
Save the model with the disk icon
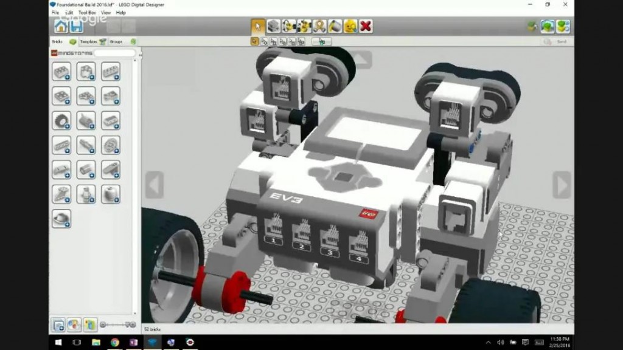tap(76, 27)
